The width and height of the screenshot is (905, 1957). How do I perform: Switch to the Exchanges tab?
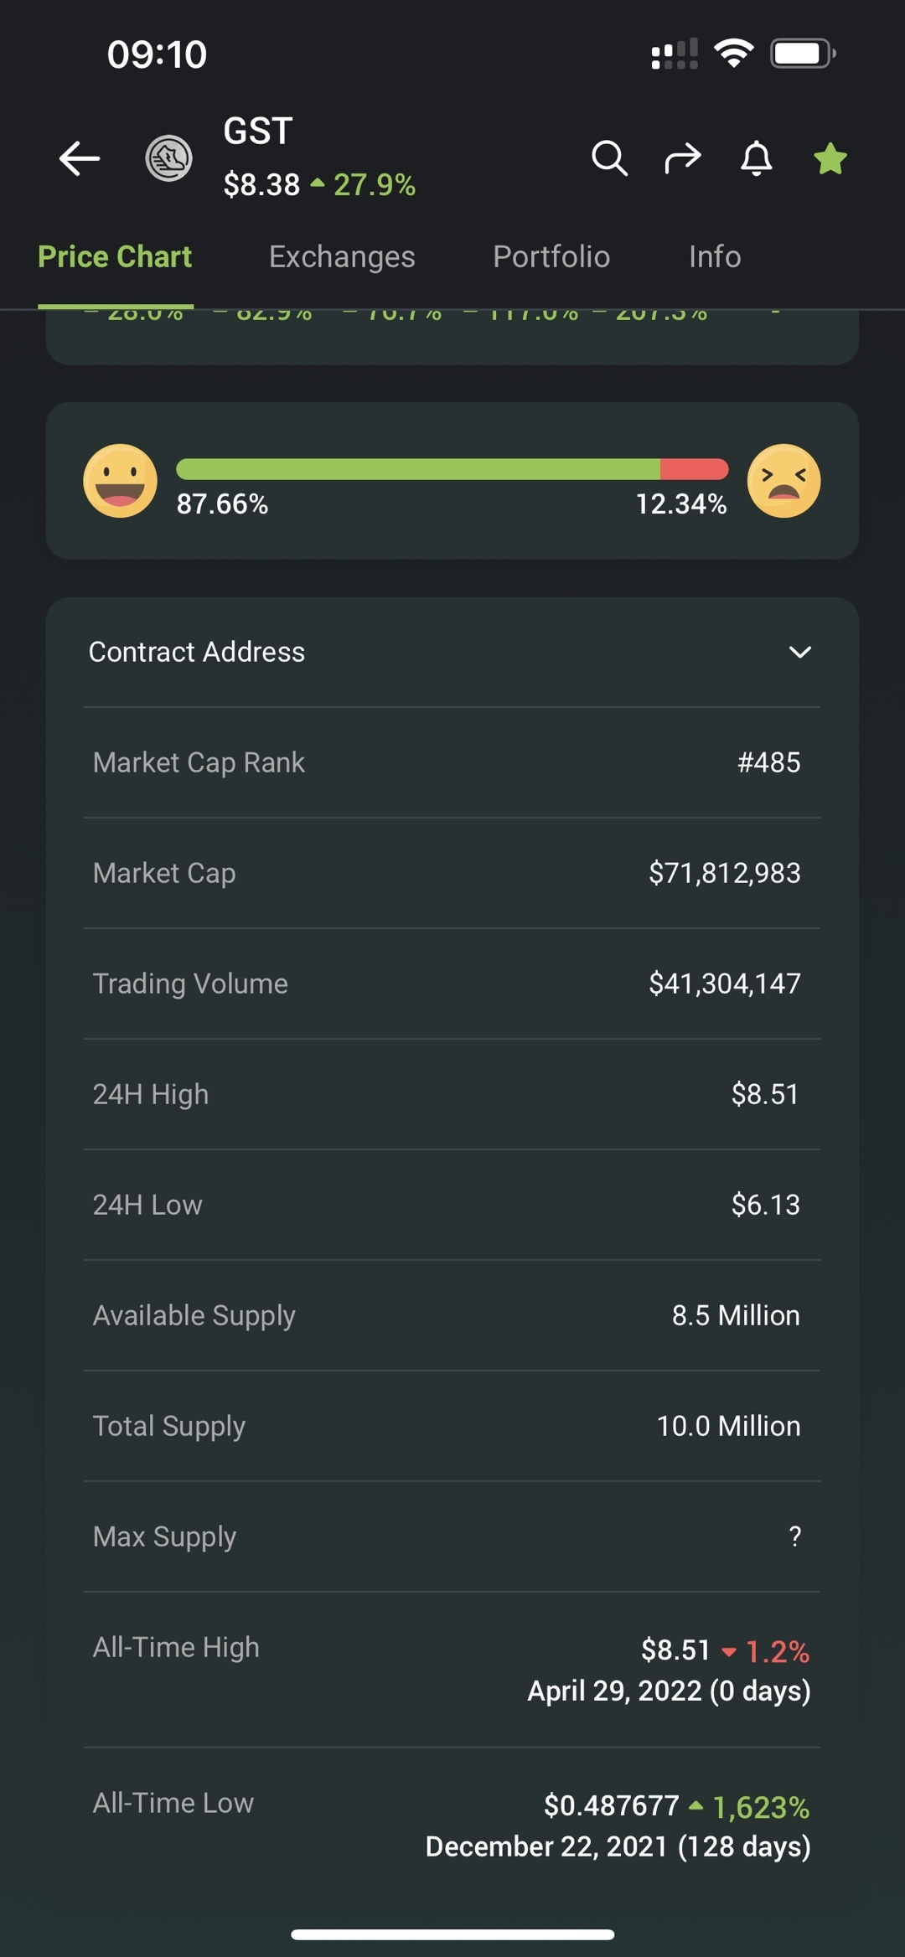point(342,256)
